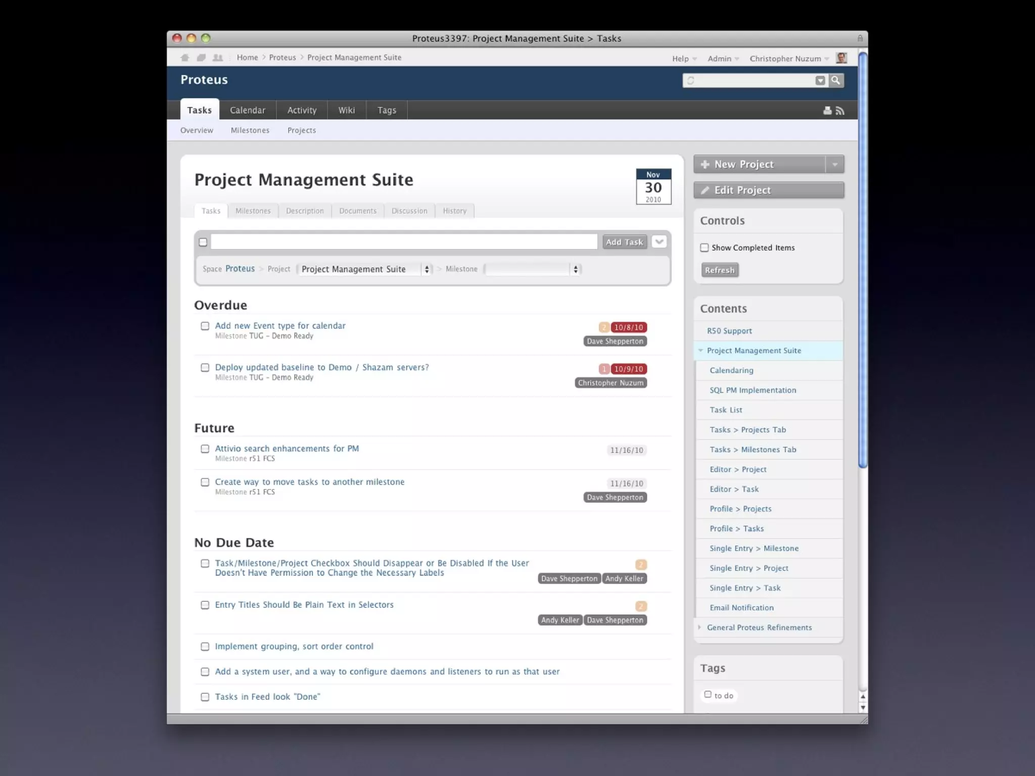Click Christopher Nuzum's avatar picture
Screen dimensions: 1035x776
point(841,58)
